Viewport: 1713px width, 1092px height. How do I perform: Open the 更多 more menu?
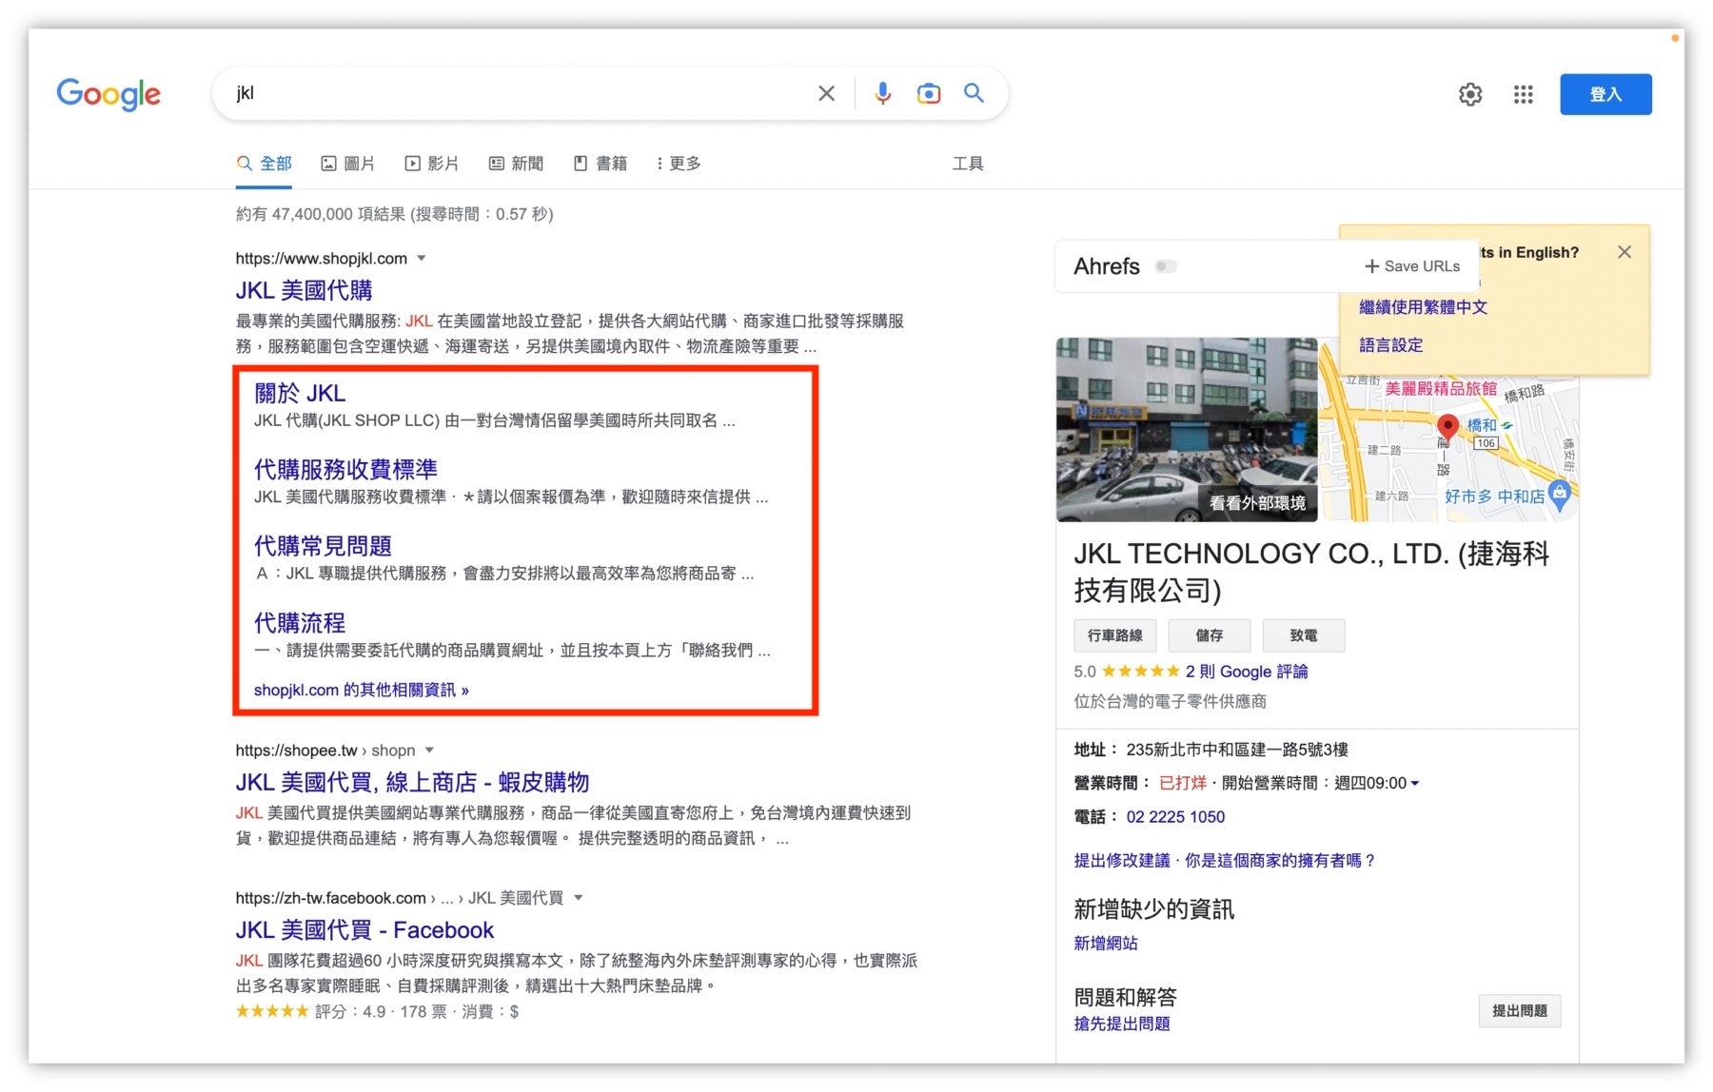(679, 164)
